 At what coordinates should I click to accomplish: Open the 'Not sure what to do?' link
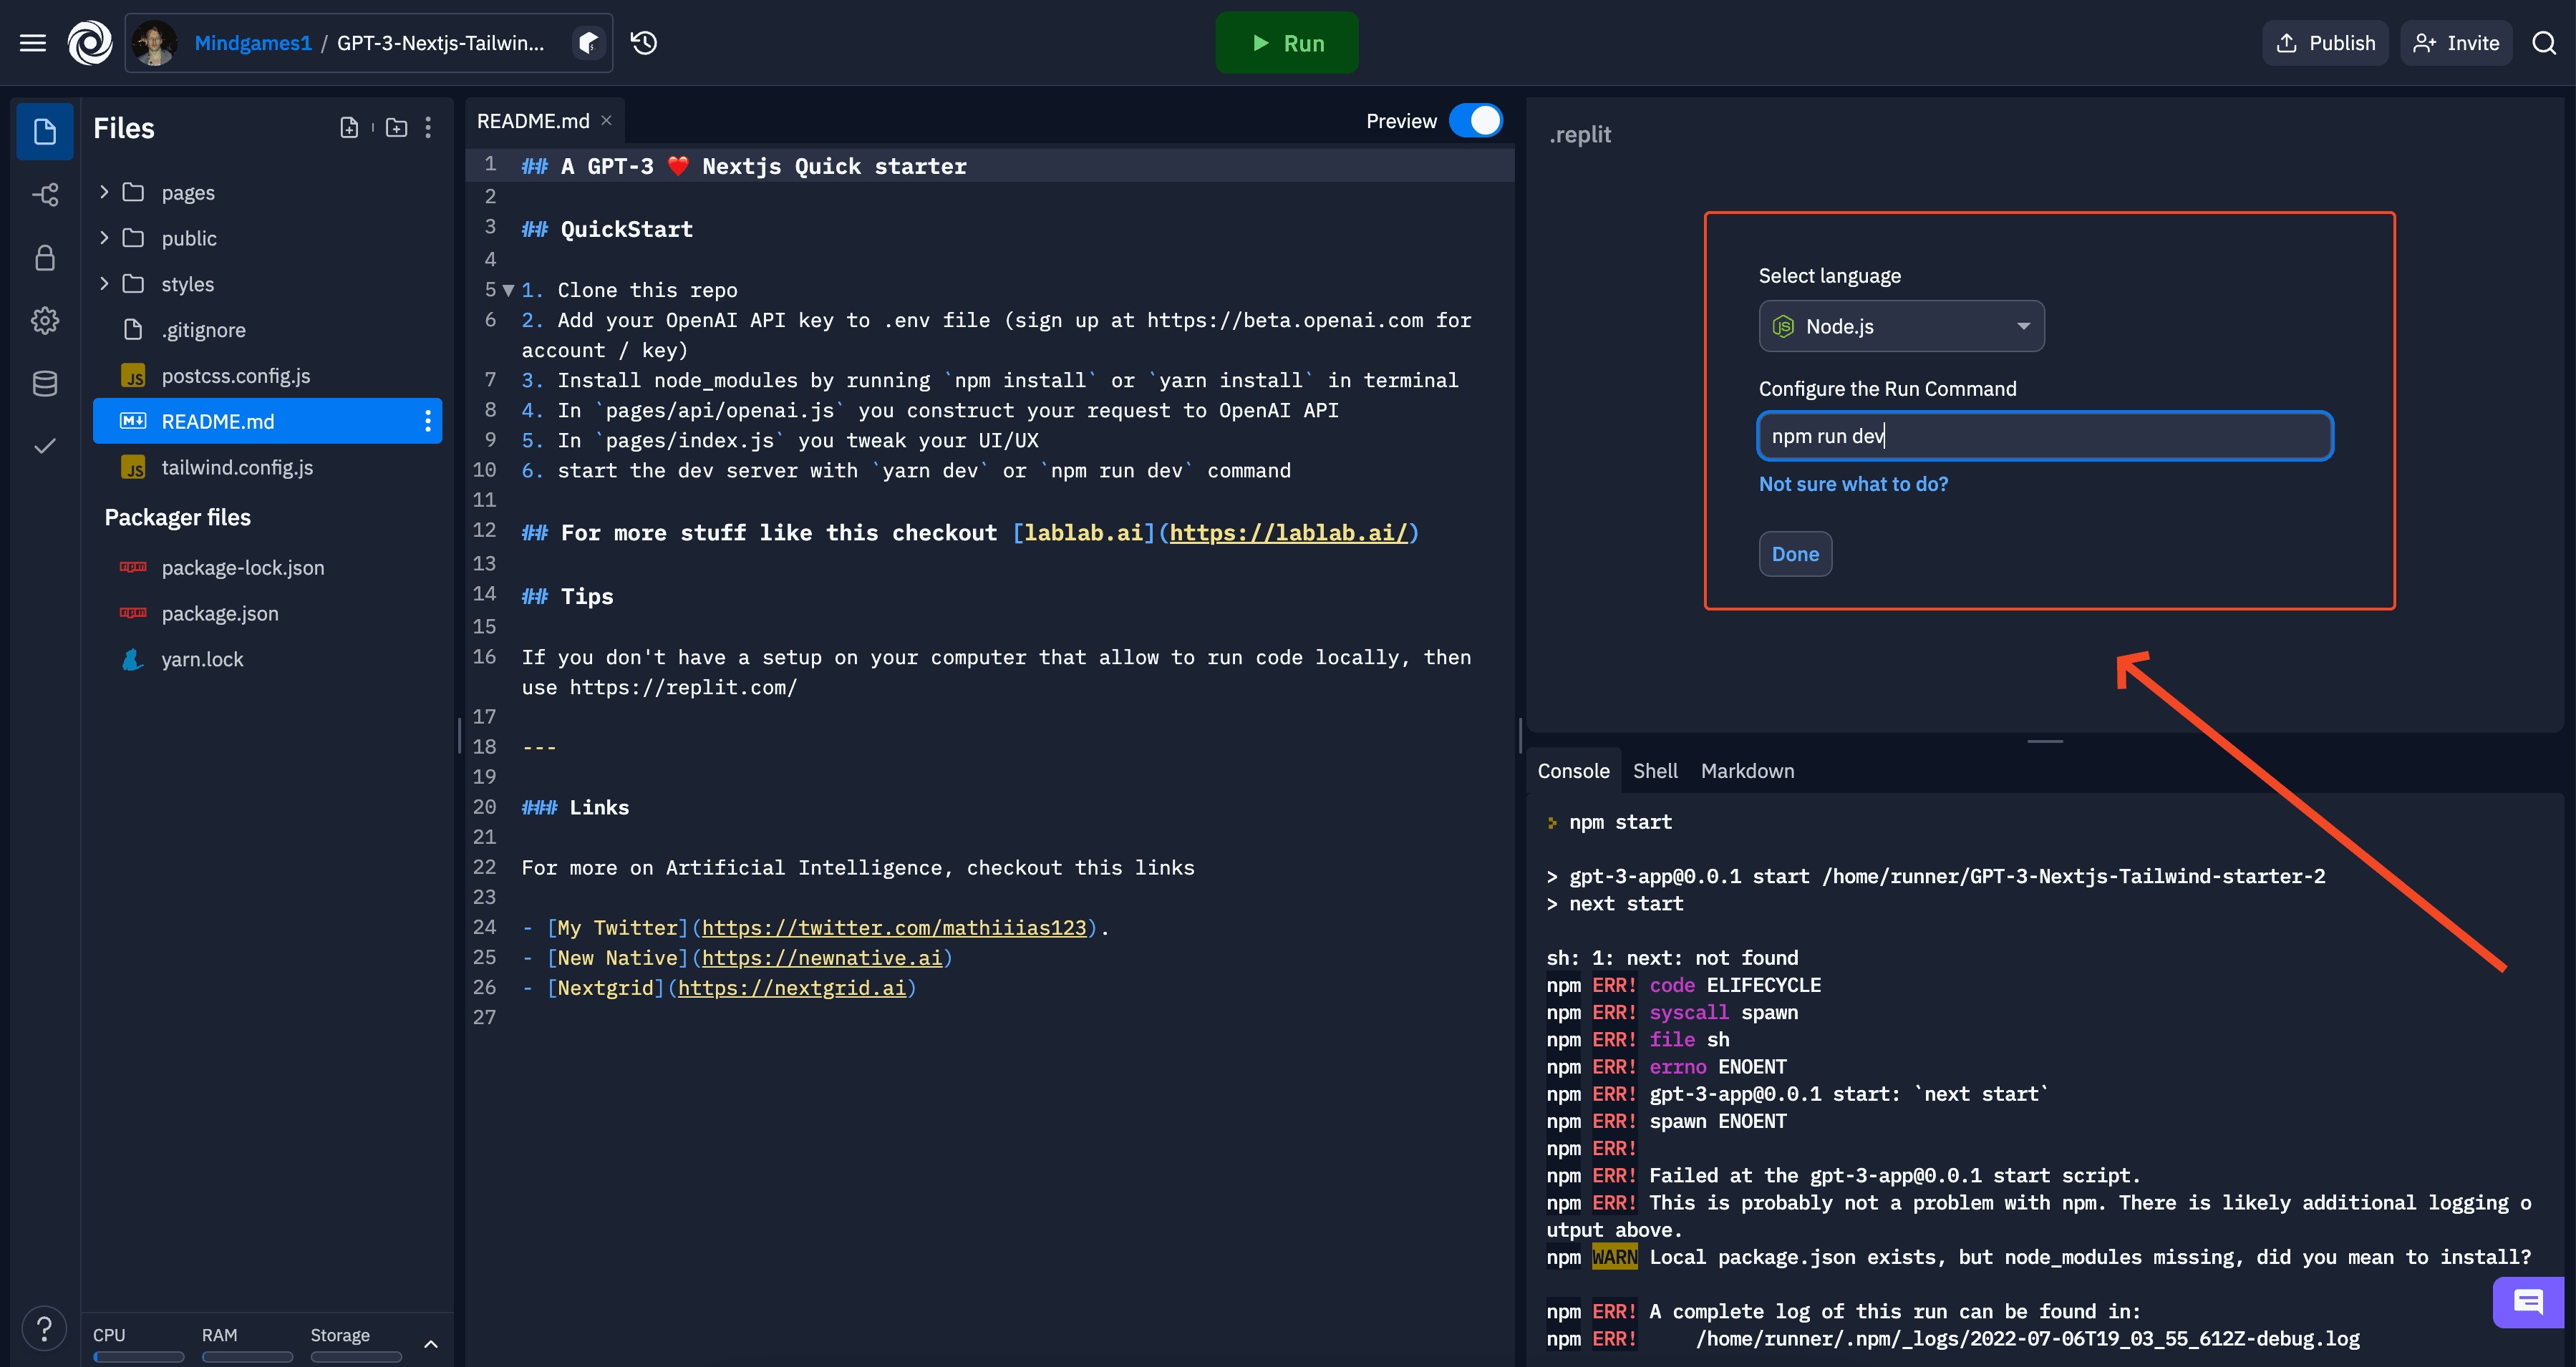pyautogui.click(x=1853, y=484)
